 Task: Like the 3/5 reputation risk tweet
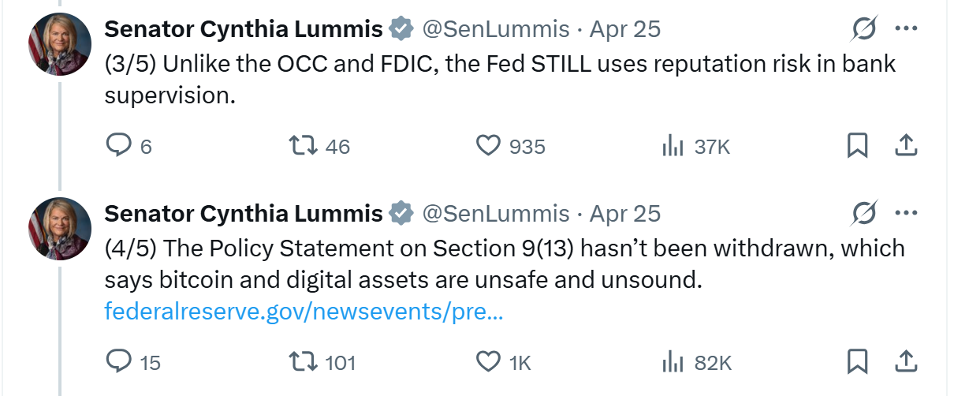click(x=489, y=146)
